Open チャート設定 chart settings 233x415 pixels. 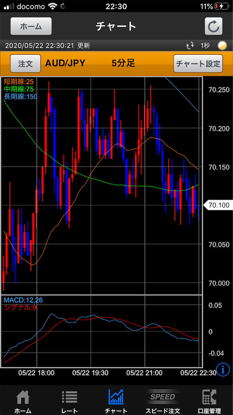click(x=198, y=64)
